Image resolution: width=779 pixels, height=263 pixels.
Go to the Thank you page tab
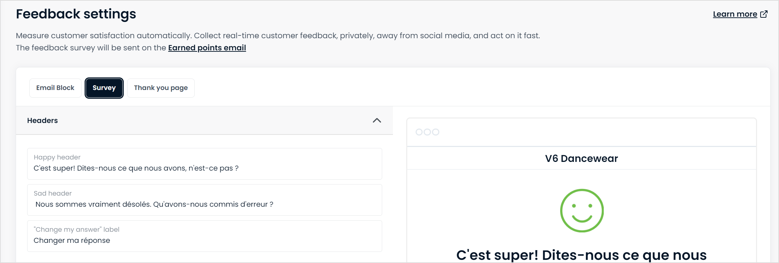161,88
